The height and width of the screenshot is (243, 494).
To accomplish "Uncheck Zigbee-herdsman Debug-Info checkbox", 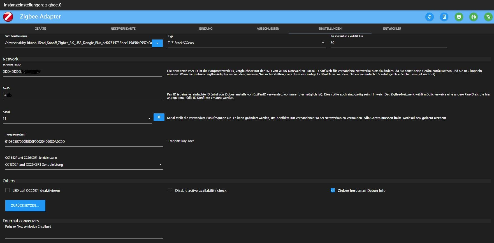I will (x=333, y=190).
